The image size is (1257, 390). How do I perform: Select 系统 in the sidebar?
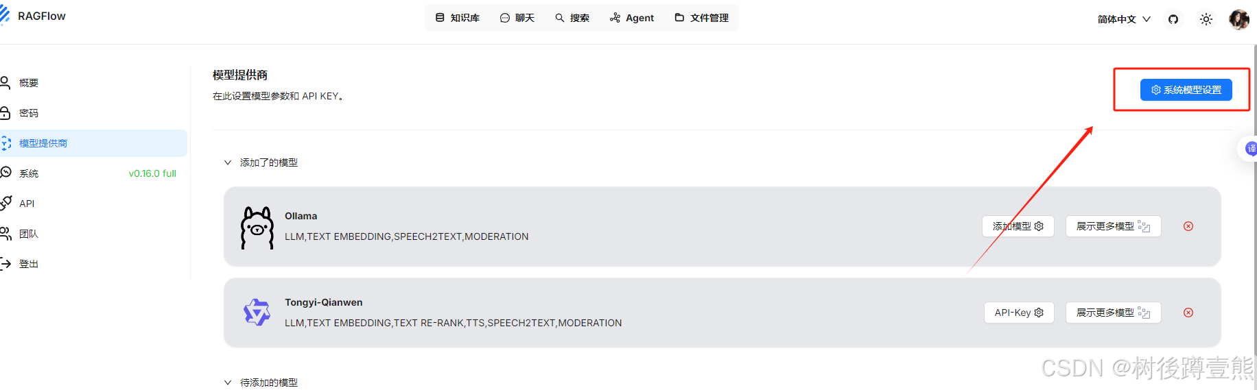[x=93, y=173]
